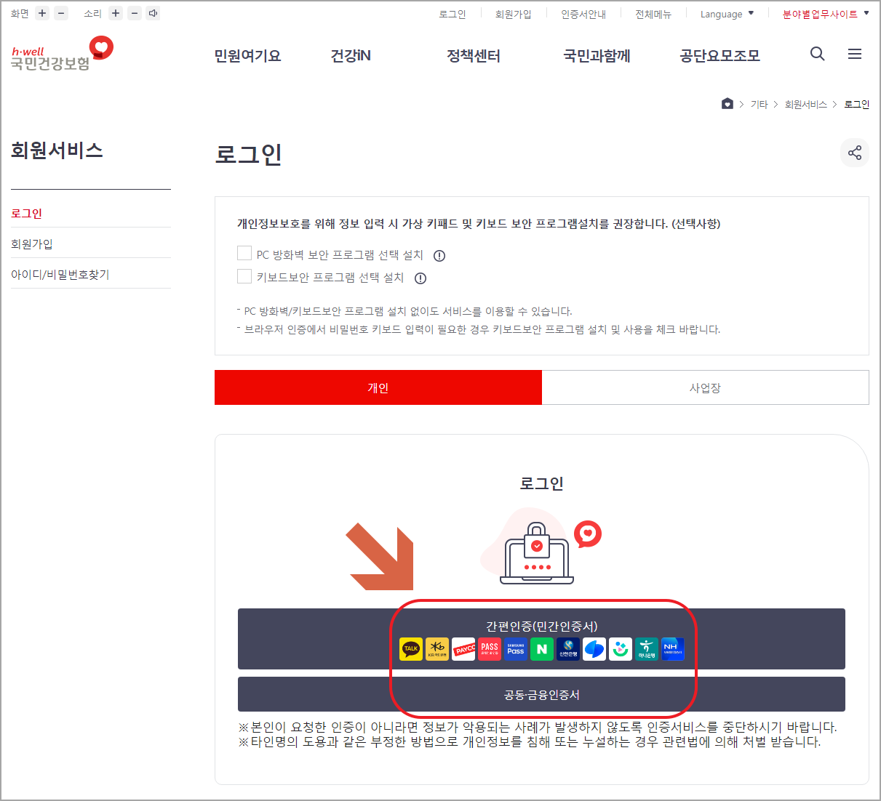The image size is (881, 801).
Task: Pick the PAYCO authentication icon
Action: pyautogui.click(x=463, y=649)
